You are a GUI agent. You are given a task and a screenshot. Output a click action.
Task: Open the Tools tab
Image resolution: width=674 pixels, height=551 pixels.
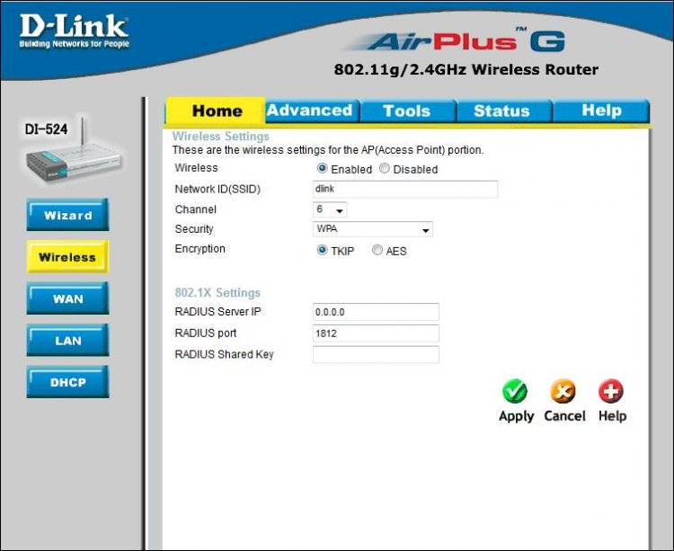click(406, 111)
